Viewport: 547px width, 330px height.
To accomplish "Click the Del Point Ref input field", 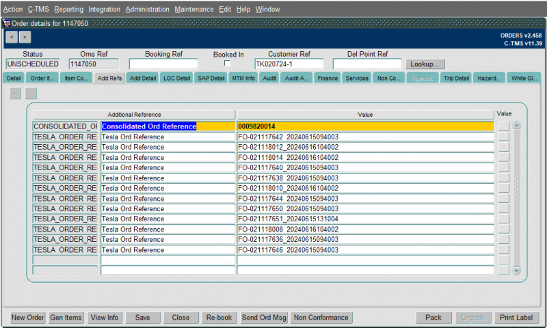I will click(367, 64).
